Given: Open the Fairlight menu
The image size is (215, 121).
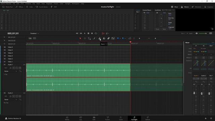Looking at the screenshot, I should click(68, 4).
